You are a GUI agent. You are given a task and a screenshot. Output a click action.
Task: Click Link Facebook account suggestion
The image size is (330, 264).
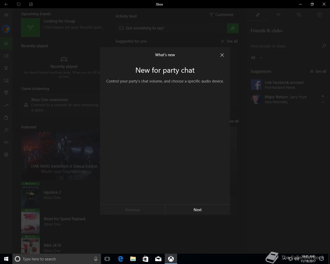[287, 85]
